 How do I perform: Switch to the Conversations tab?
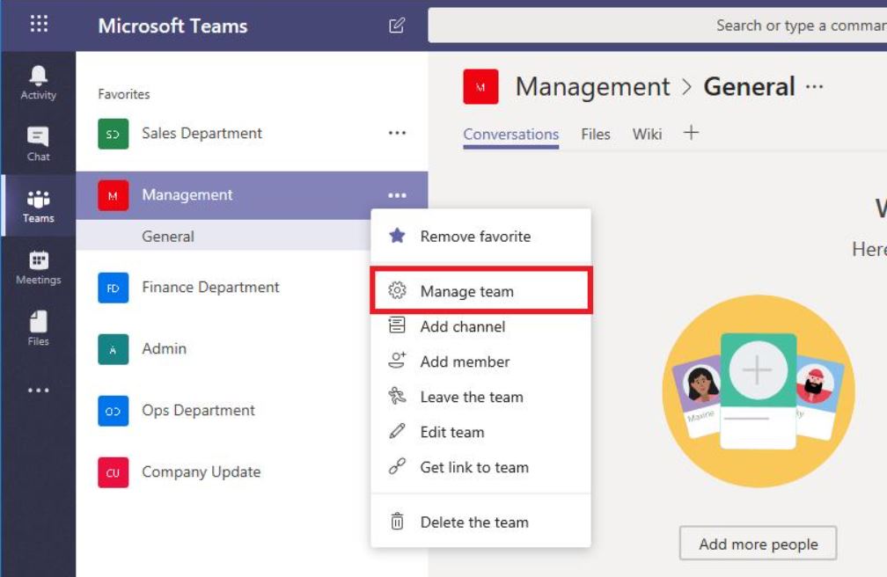click(510, 135)
